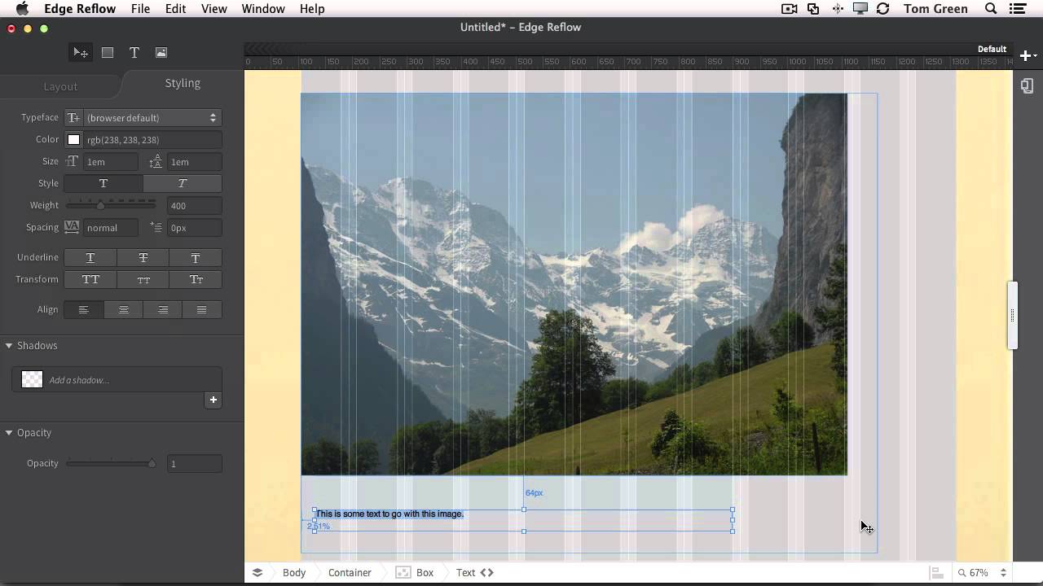Select Container in the breadcrumb
The image size is (1043, 586).
click(x=350, y=573)
